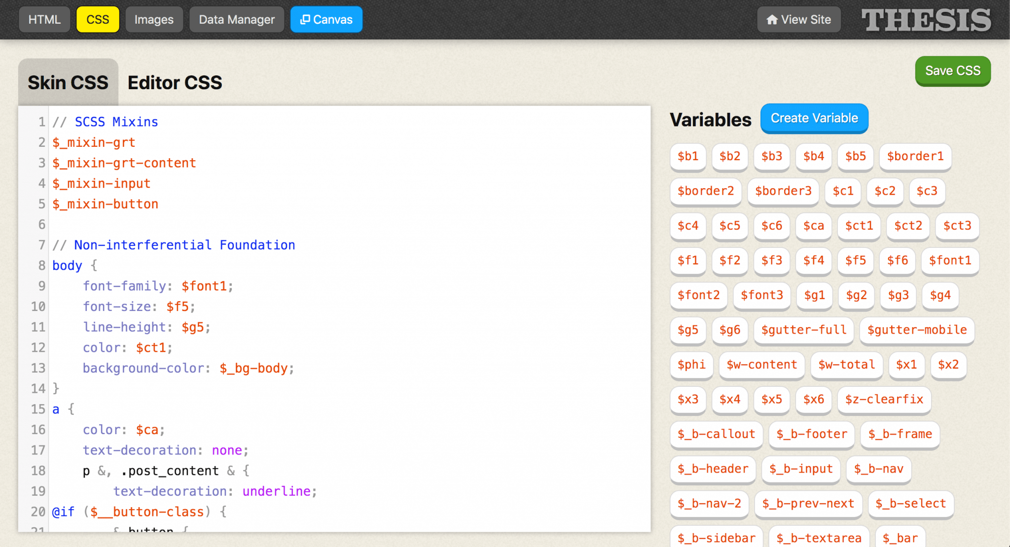Select variable $b3
Screen dimensions: 1010x547
[x=772, y=157]
